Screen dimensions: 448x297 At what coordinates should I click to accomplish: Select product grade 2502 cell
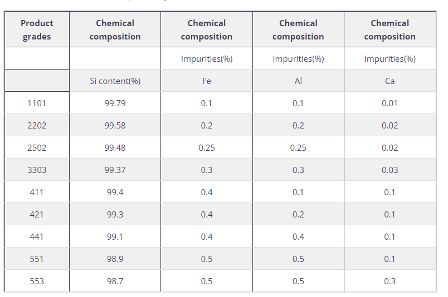click(x=37, y=147)
